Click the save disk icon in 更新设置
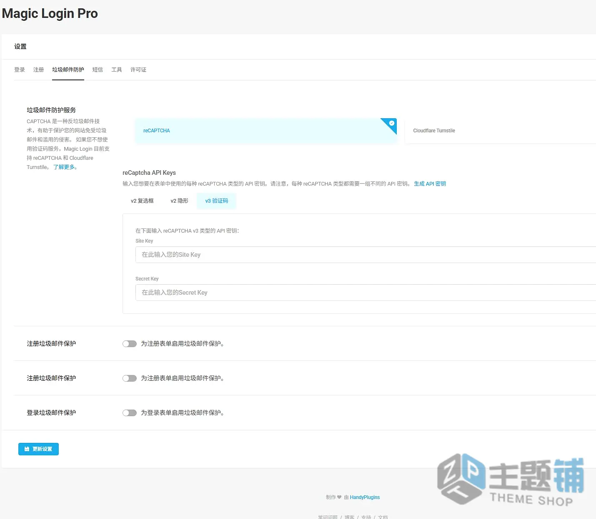The image size is (596, 519). point(27,449)
